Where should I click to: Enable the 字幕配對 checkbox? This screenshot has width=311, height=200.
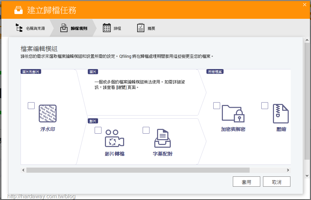coord(146,130)
